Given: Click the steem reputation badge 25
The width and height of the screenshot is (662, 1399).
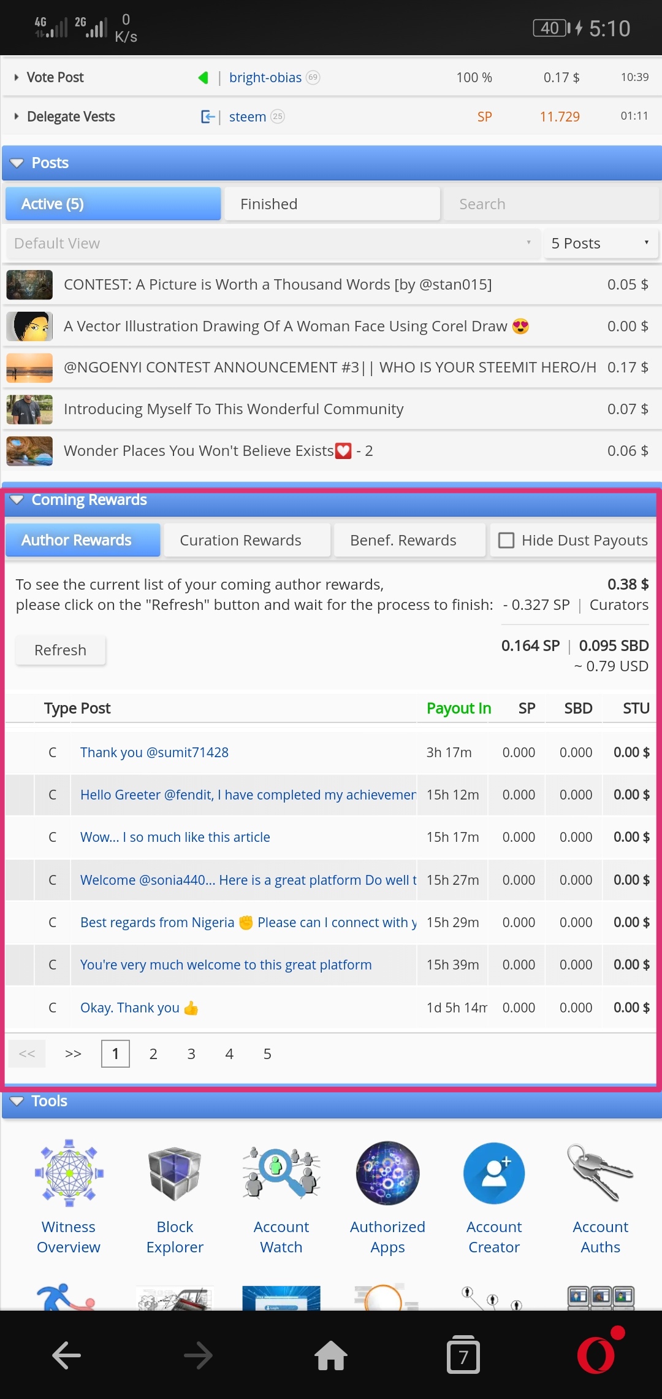Looking at the screenshot, I should coord(278,116).
